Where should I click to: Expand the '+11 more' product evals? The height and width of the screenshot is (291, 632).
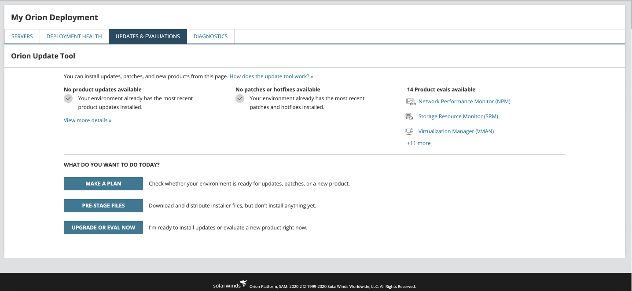[419, 143]
